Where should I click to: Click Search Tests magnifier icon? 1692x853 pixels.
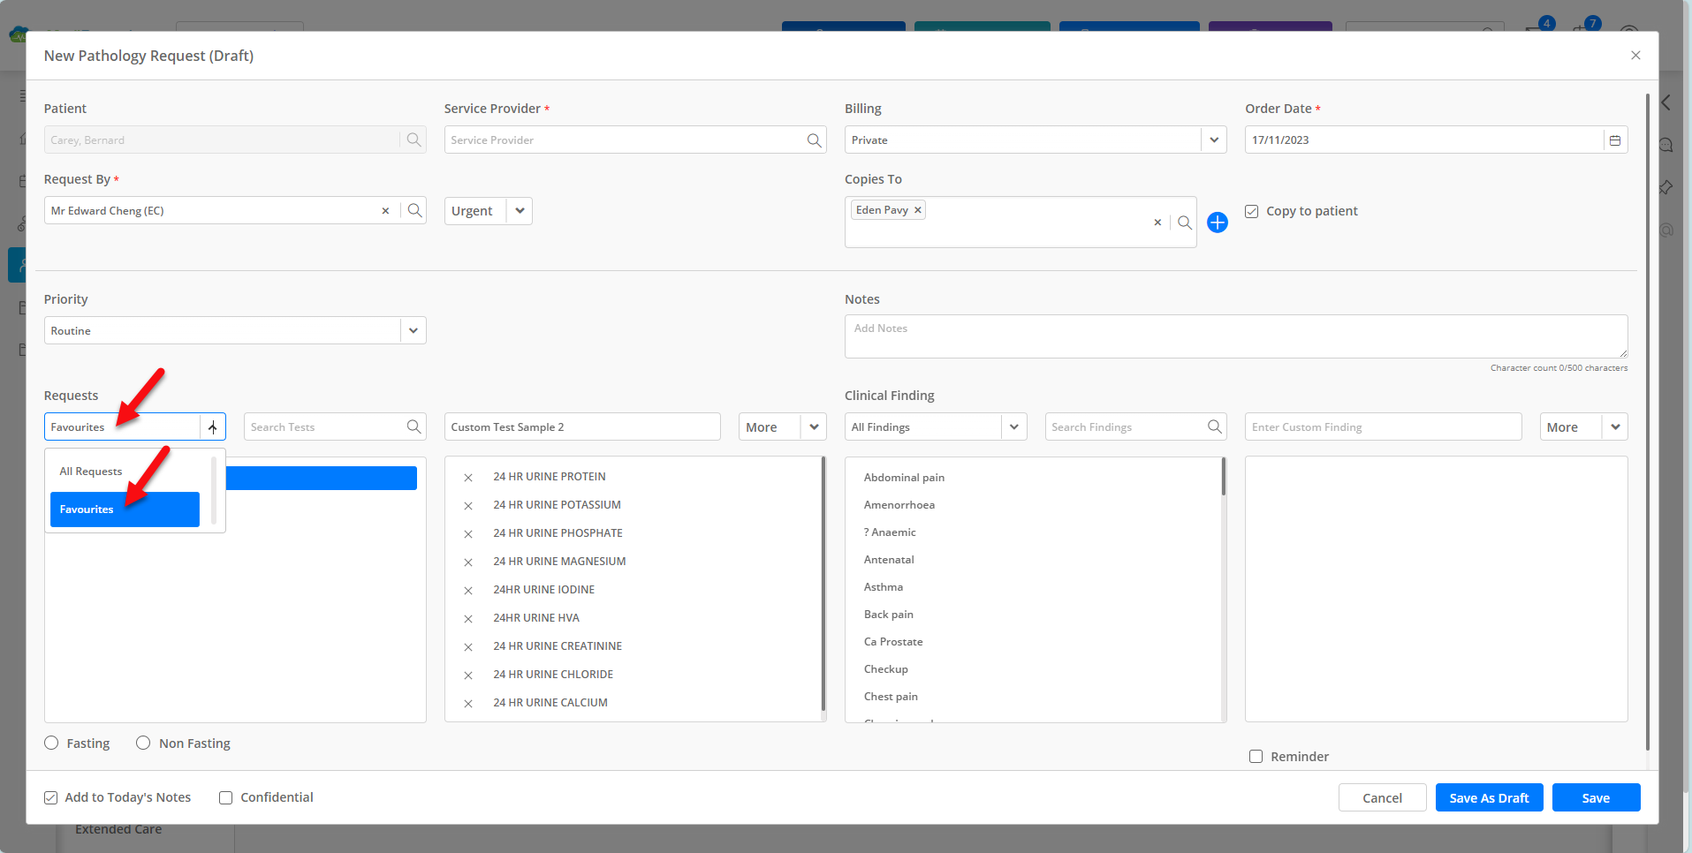pos(414,426)
